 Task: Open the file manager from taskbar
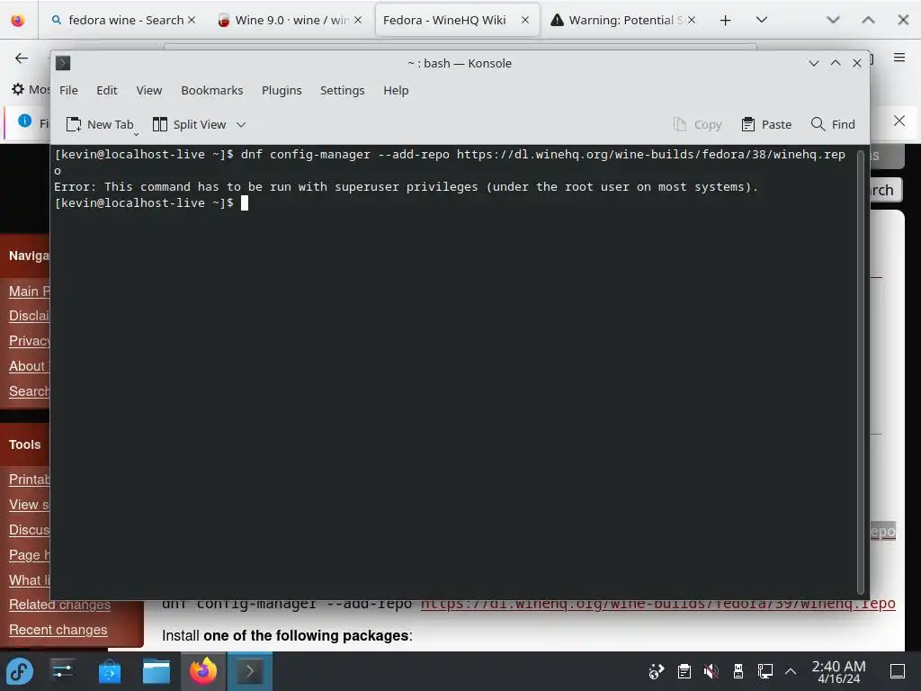click(156, 671)
